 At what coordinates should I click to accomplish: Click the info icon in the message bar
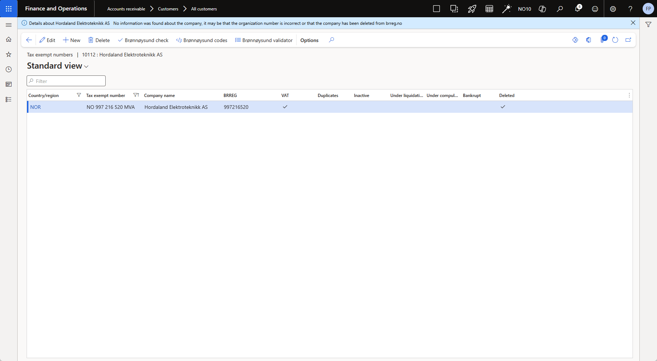tap(24, 23)
